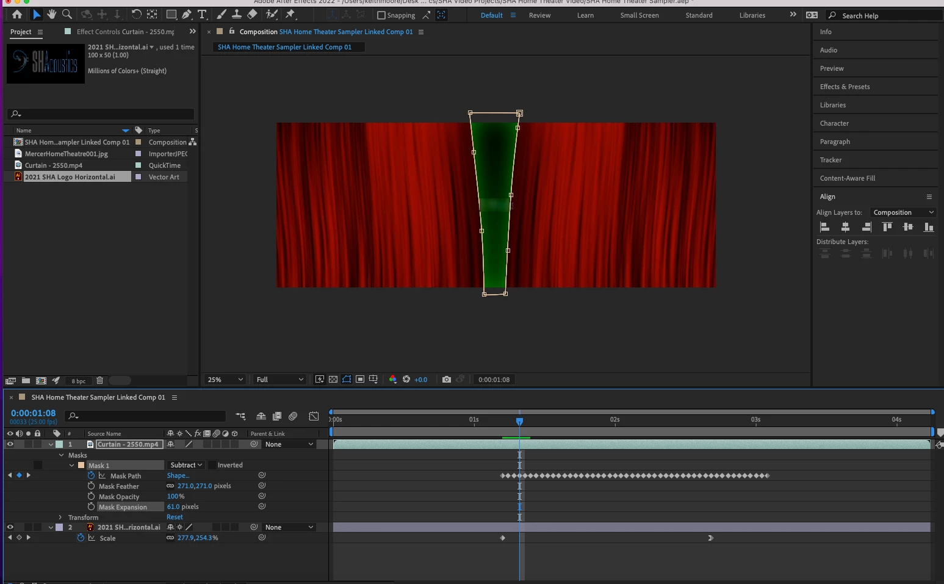Select the Eraser tool
944x584 pixels.
pos(253,14)
